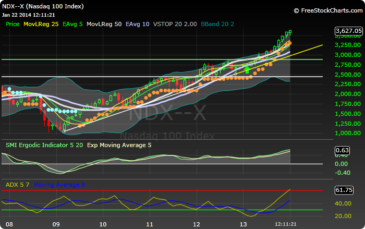Click the current price tag 3,627.05
This screenshot has height=229, width=365.
click(x=348, y=31)
